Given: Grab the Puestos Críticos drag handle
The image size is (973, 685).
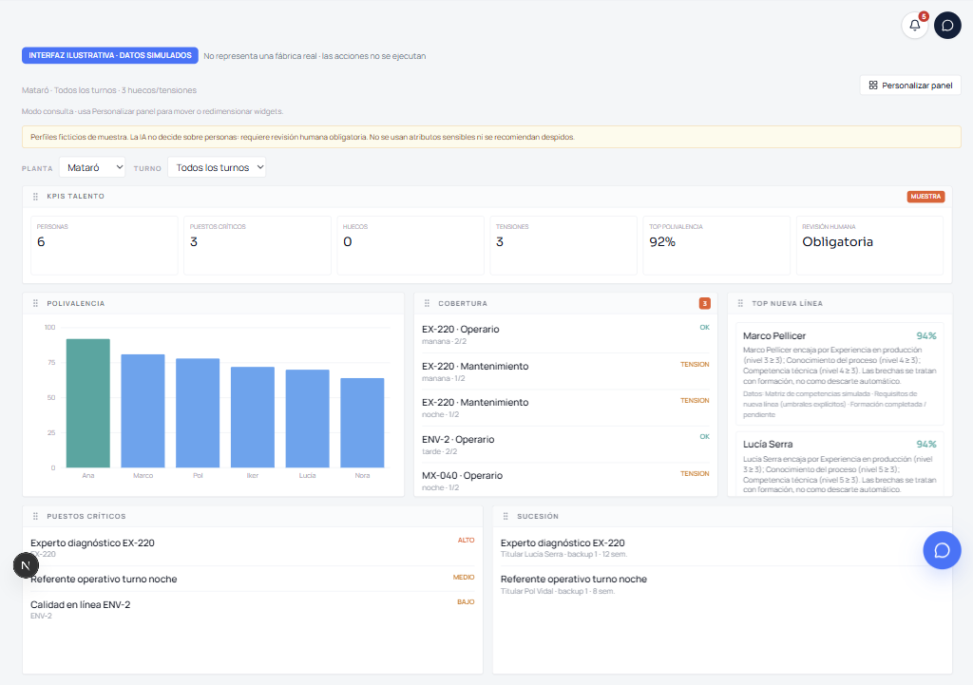Looking at the screenshot, I should (x=35, y=516).
